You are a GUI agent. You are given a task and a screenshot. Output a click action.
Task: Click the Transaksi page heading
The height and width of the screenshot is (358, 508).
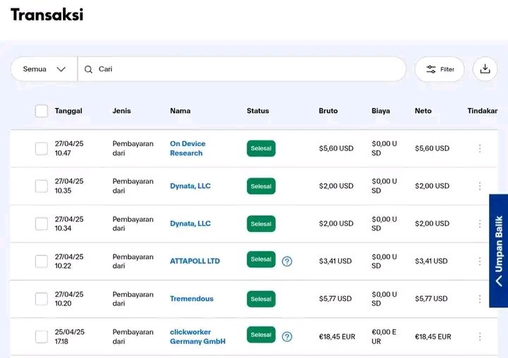[47, 15]
